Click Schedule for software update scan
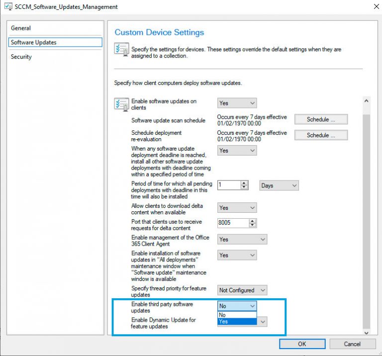Image resolution: width=382 pixels, height=356 pixels. (321, 119)
